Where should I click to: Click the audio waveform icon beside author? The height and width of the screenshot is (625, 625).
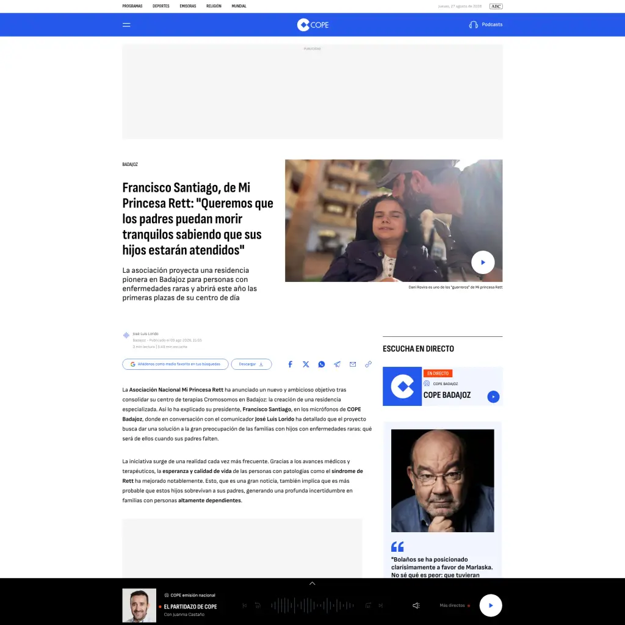click(126, 335)
